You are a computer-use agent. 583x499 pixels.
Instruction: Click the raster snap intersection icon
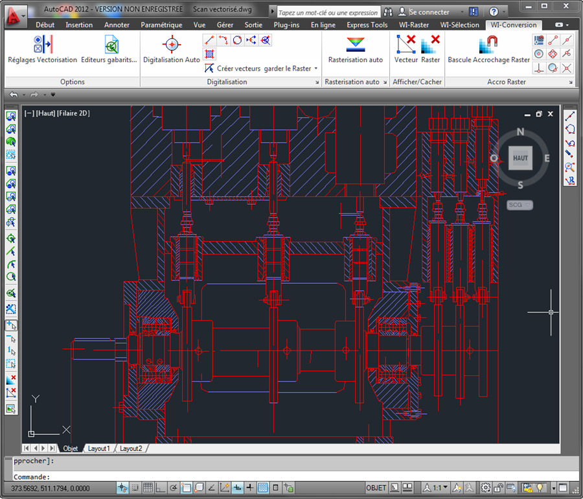[567, 68]
